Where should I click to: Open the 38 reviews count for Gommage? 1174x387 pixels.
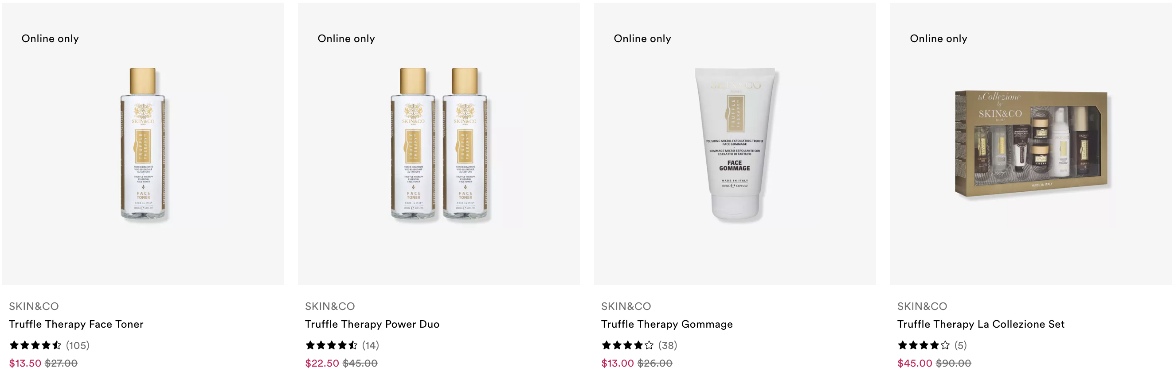[668, 345]
